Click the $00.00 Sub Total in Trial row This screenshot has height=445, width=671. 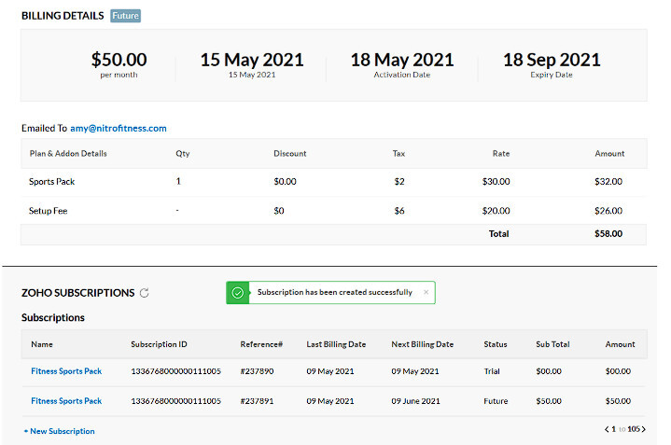[x=549, y=371]
